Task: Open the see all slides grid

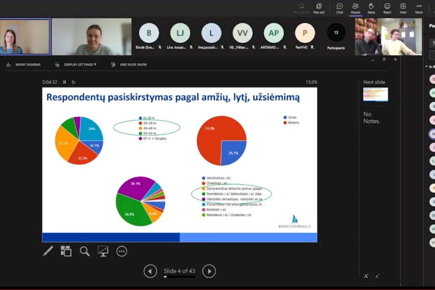Action: [66, 251]
